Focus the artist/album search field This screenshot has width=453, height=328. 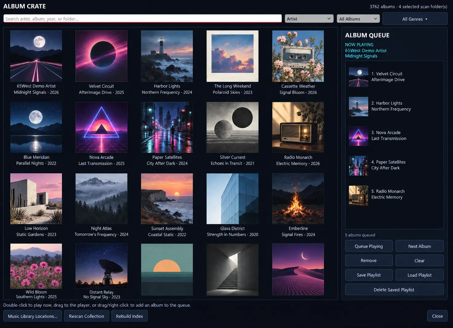pyautogui.click(x=143, y=19)
